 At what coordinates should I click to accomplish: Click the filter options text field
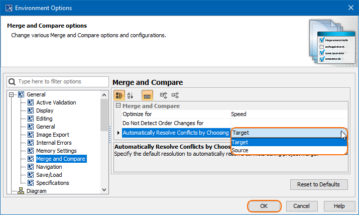[61, 81]
